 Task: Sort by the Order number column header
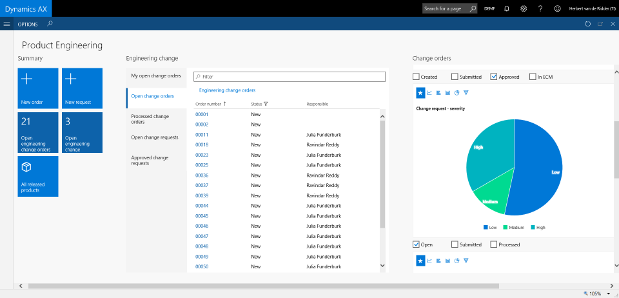pos(208,104)
